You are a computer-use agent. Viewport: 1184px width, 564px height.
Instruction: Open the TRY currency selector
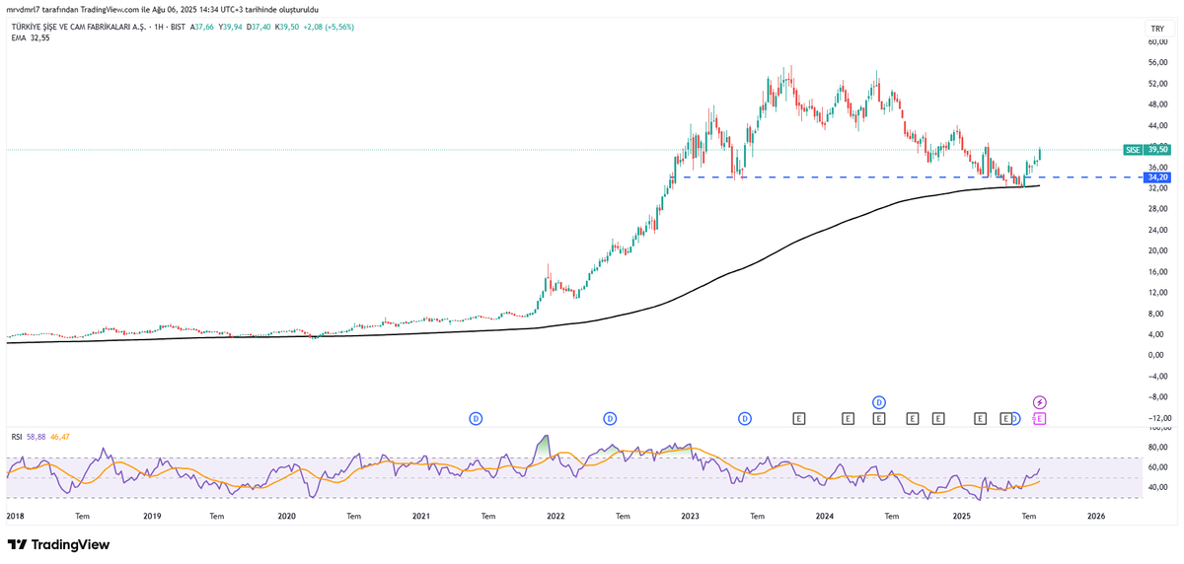click(x=1157, y=29)
